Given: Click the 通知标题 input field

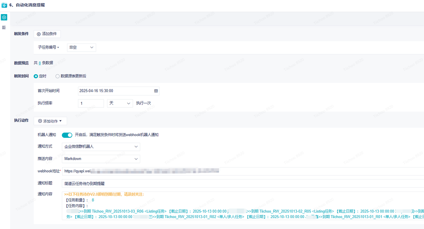Looking at the screenshot, I should [240, 183].
